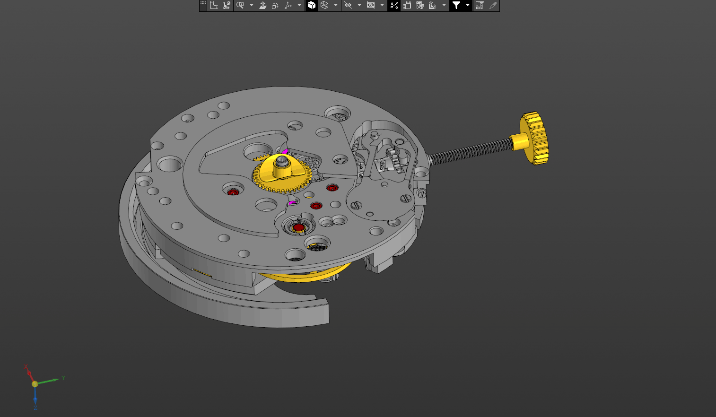Click the toolbar drag handle grip

(203, 4)
